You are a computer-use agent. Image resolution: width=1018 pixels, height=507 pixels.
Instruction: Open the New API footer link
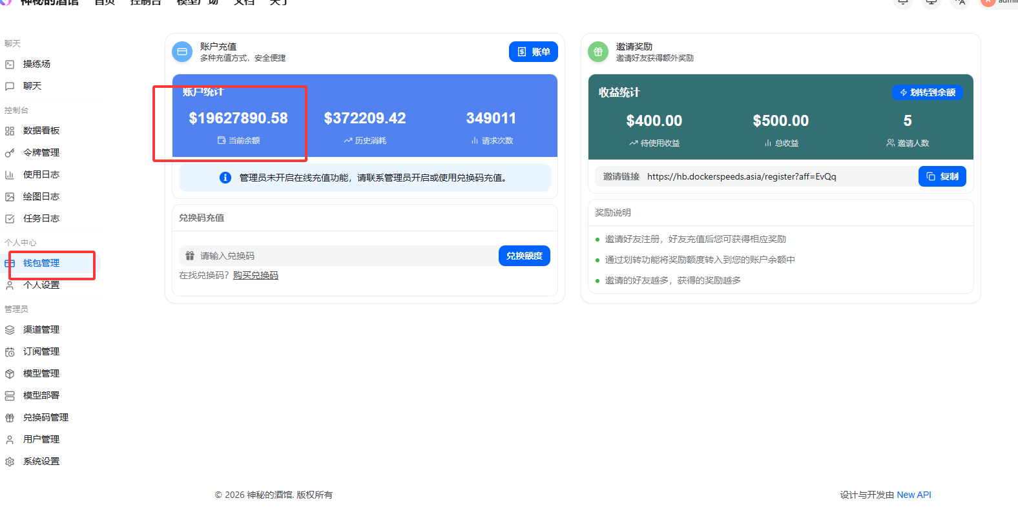point(913,495)
